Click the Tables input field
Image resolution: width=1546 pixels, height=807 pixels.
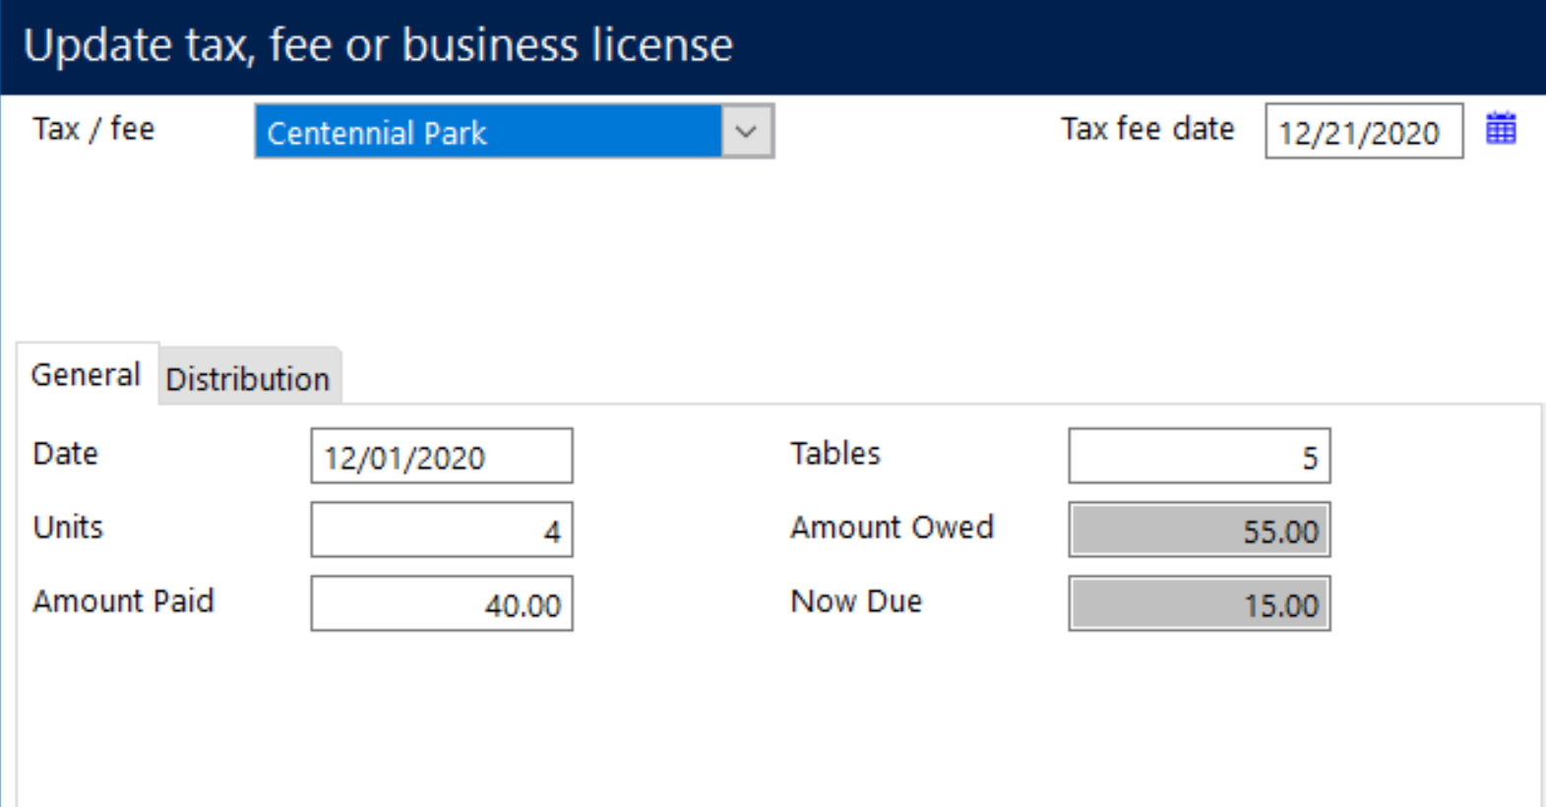coord(1199,457)
